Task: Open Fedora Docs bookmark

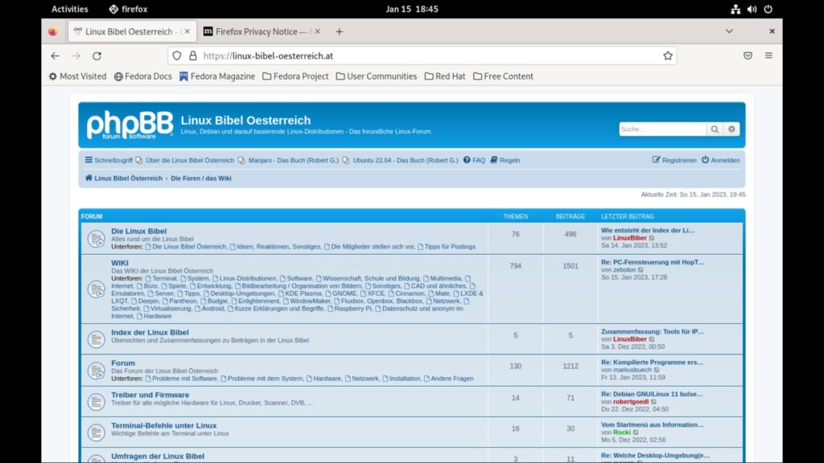Action: (x=143, y=76)
